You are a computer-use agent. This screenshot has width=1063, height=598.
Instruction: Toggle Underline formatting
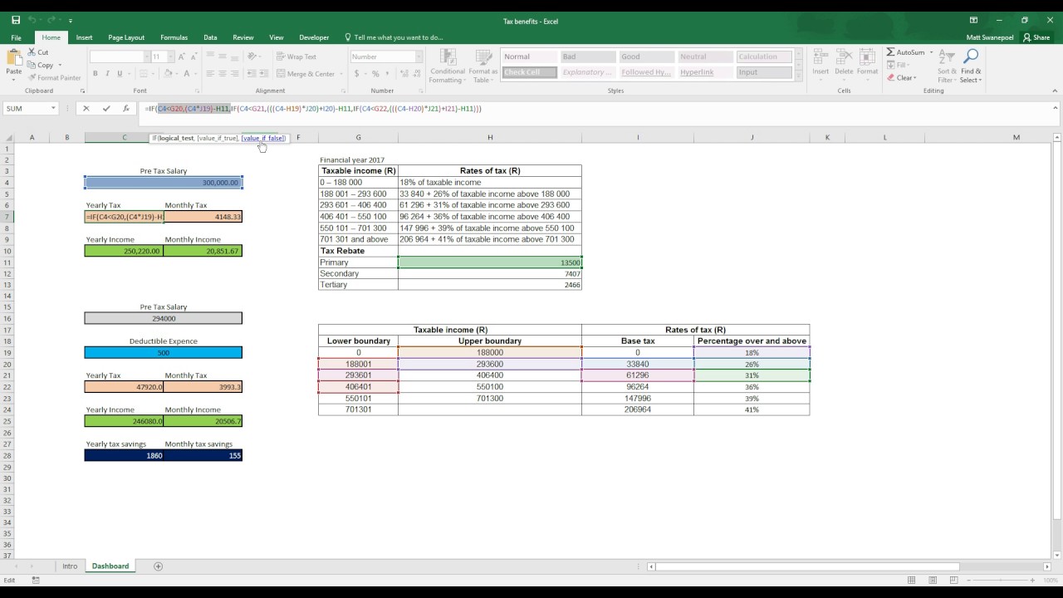pos(119,74)
